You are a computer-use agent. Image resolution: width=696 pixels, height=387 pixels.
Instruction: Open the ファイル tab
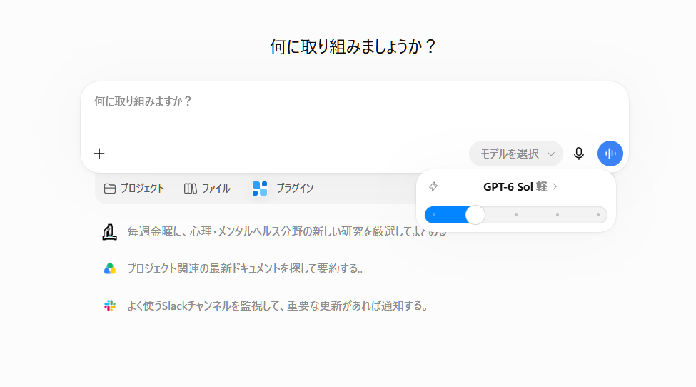(207, 189)
